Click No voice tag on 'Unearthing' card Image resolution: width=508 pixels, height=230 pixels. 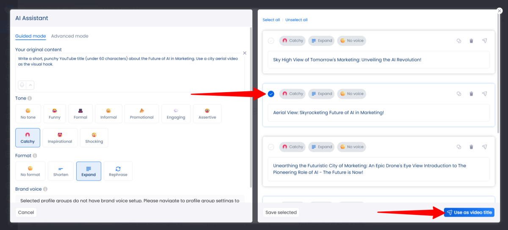(351, 147)
